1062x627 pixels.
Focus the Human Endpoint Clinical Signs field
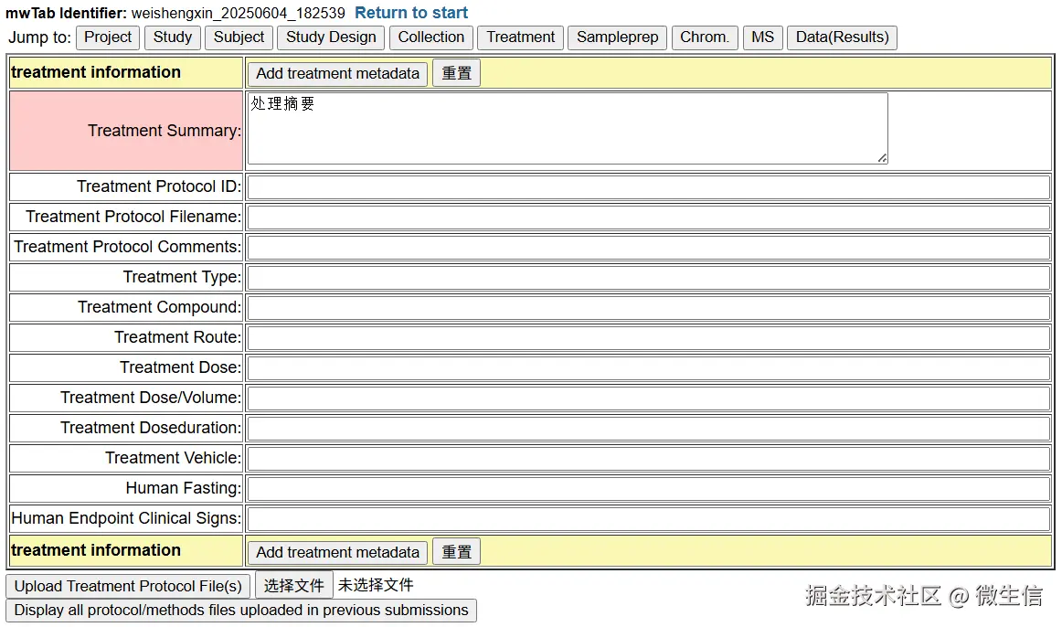(648, 518)
